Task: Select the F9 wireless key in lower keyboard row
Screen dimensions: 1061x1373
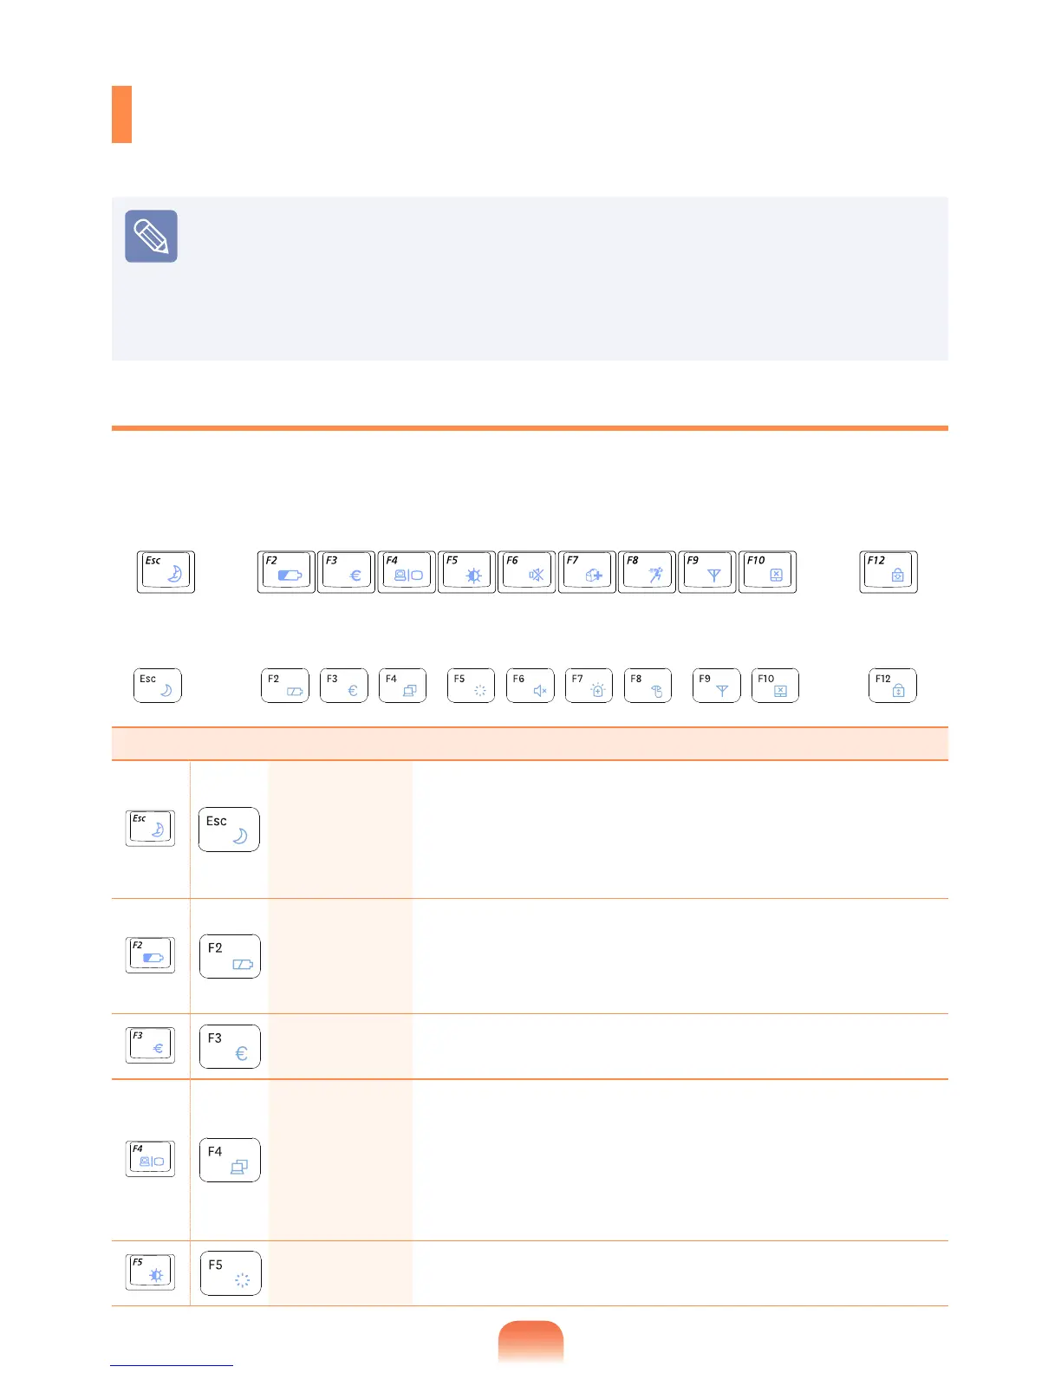Action: (x=717, y=686)
